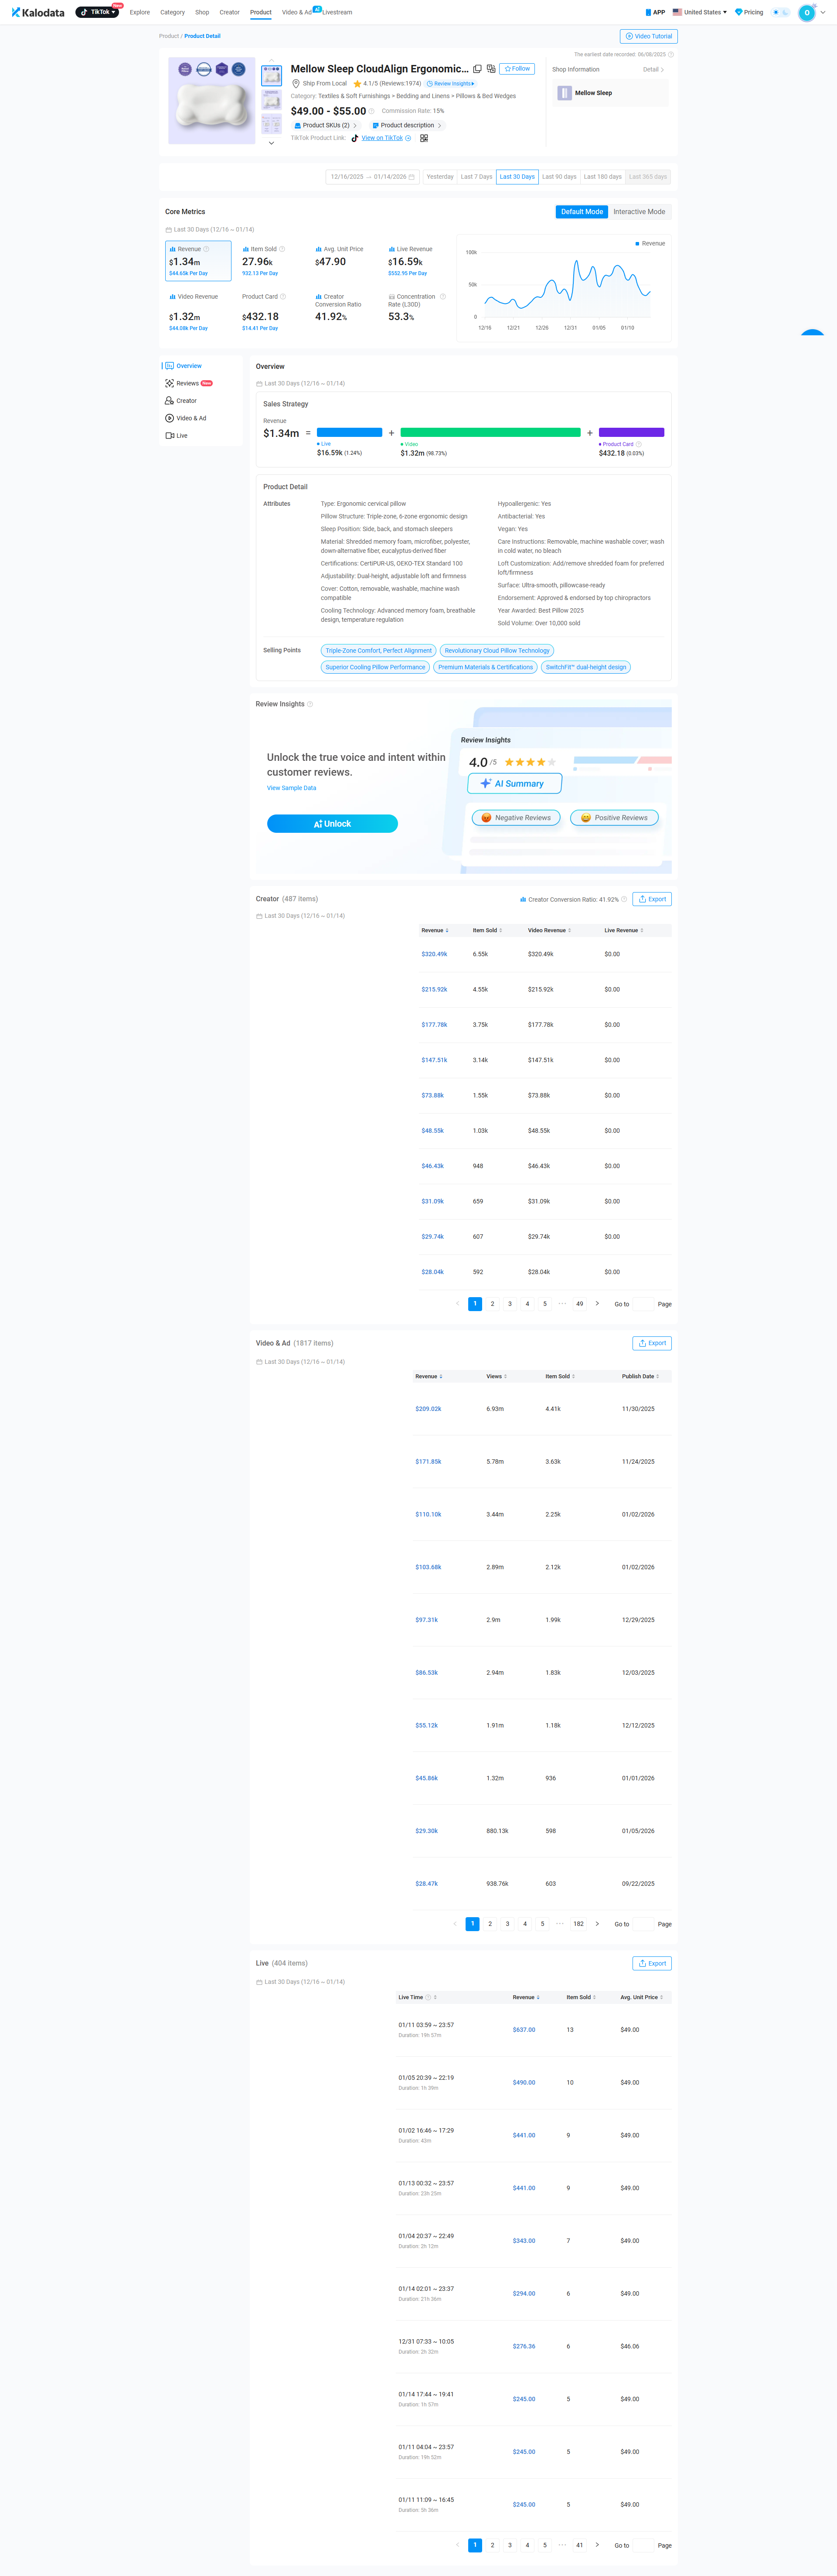
Task: Expand the Product description
Action: [x=407, y=126]
